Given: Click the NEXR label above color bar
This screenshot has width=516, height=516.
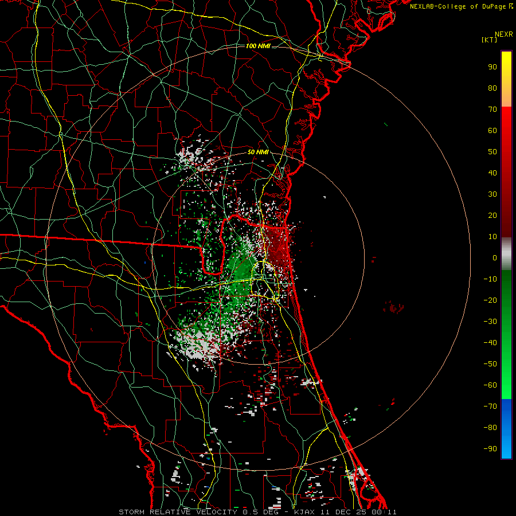Looking at the screenshot, I should (503, 34).
